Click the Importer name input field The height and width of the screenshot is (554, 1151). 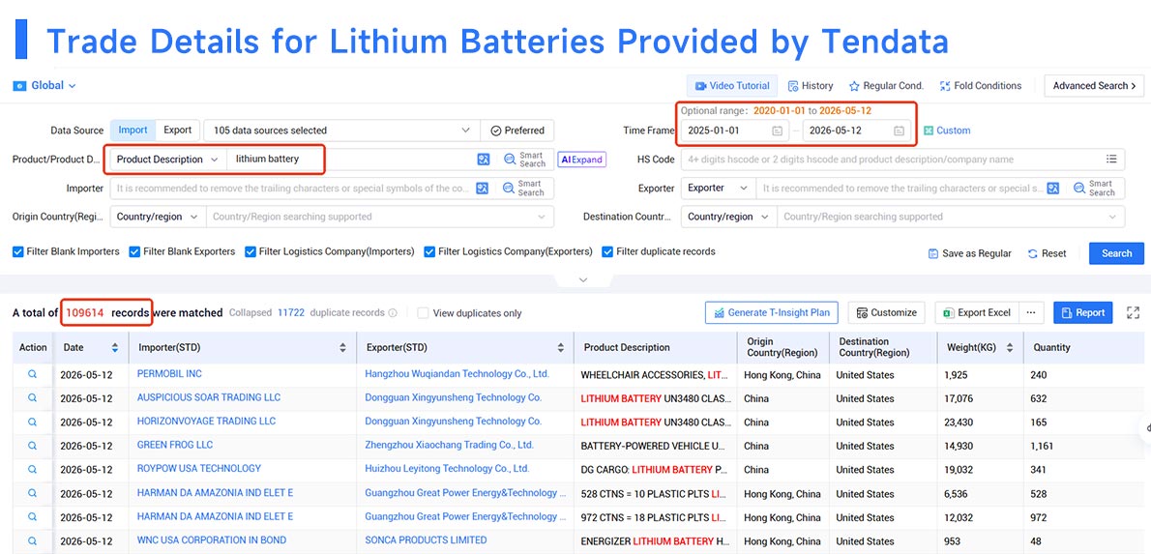click(x=292, y=189)
